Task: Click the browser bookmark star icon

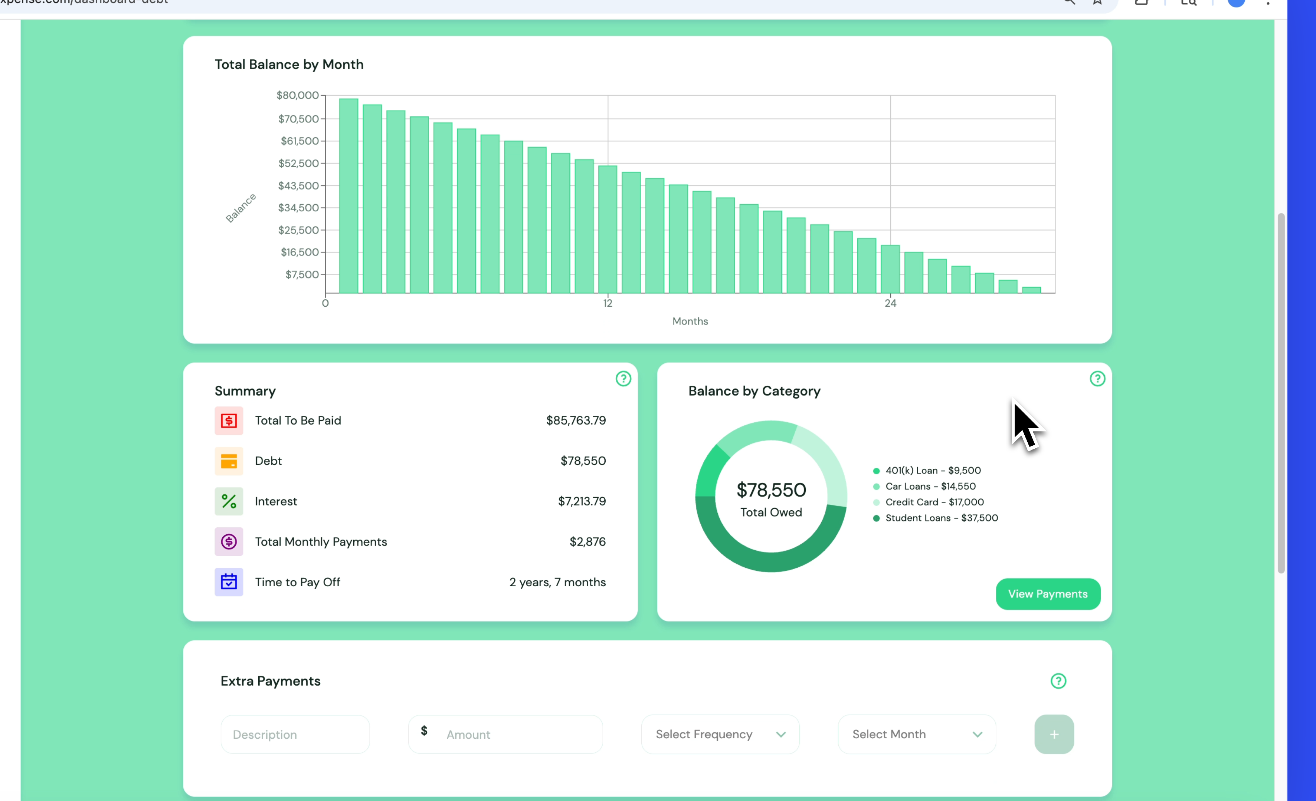Action: click(1097, 3)
